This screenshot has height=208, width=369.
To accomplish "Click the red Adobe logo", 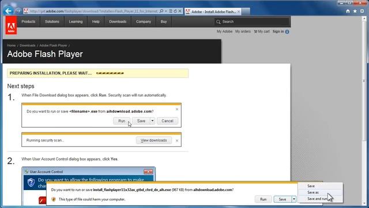I will point(11,25).
